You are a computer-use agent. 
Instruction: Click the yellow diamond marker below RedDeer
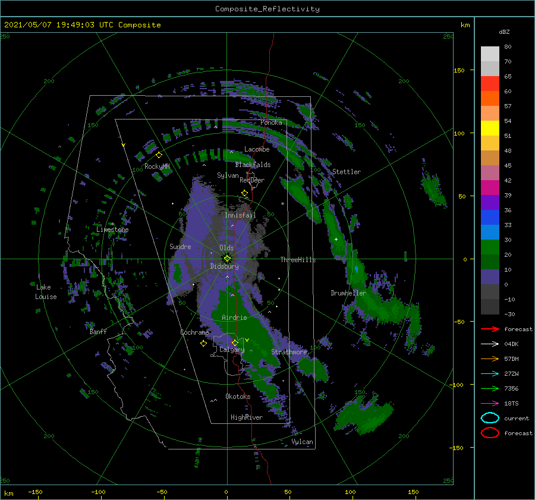coord(244,193)
